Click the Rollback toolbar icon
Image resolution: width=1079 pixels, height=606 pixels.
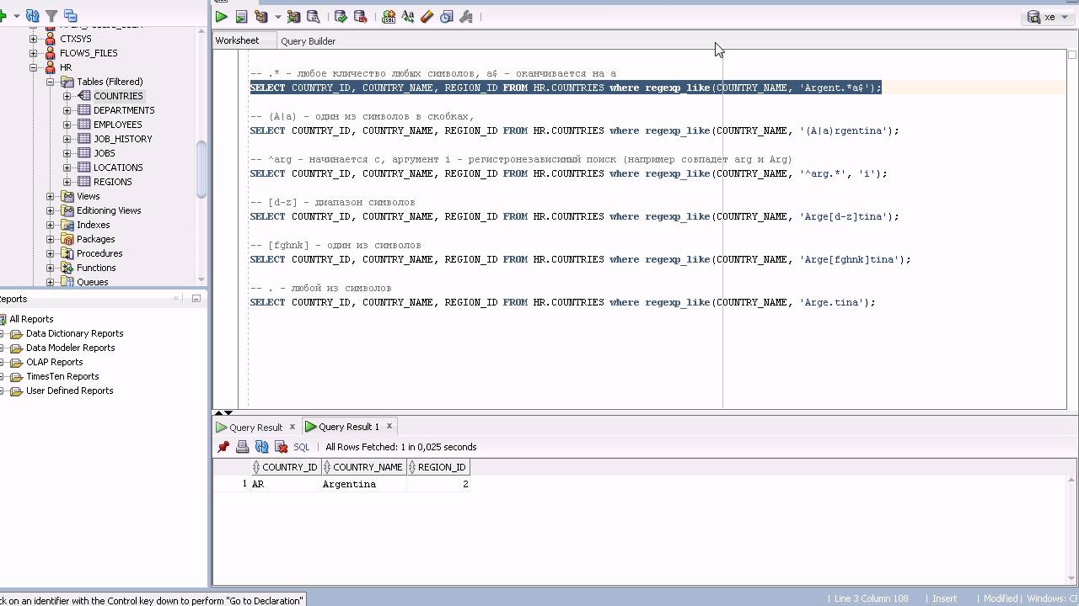[x=360, y=16]
